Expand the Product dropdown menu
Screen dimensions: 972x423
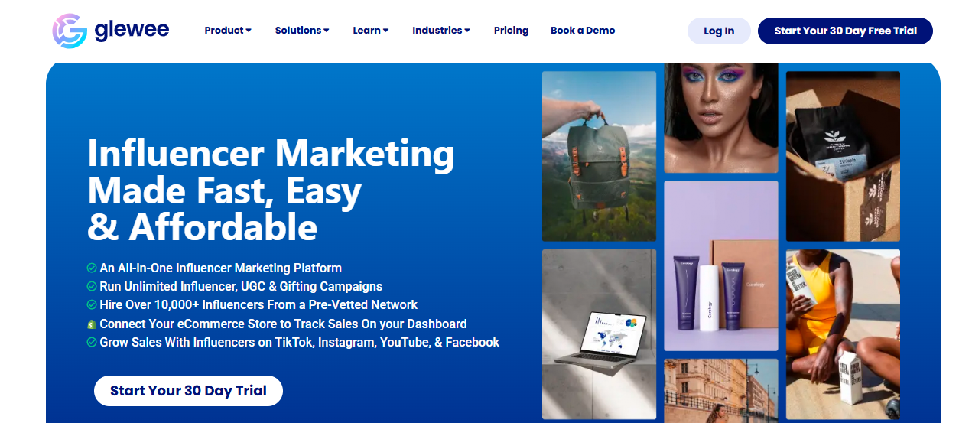[x=228, y=31]
